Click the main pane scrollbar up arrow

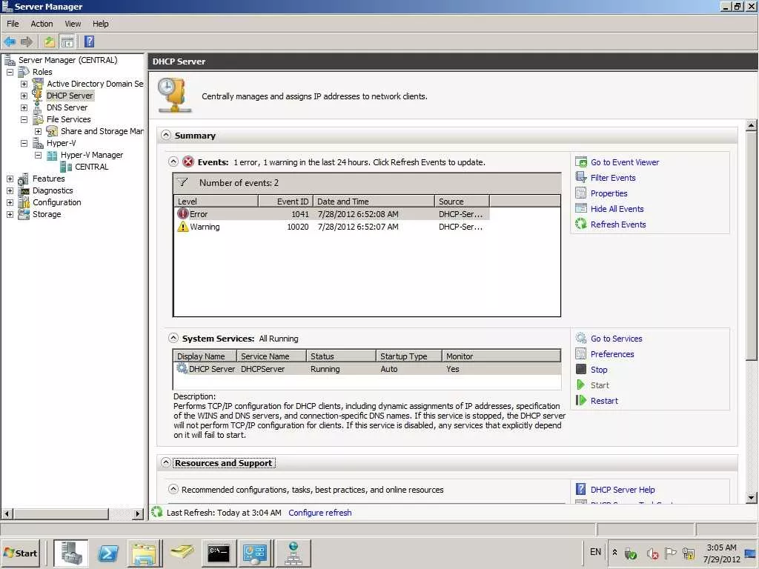(x=751, y=125)
